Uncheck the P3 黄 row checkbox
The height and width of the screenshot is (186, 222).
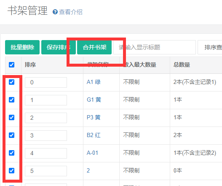pyautogui.click(x=12, y=118)
